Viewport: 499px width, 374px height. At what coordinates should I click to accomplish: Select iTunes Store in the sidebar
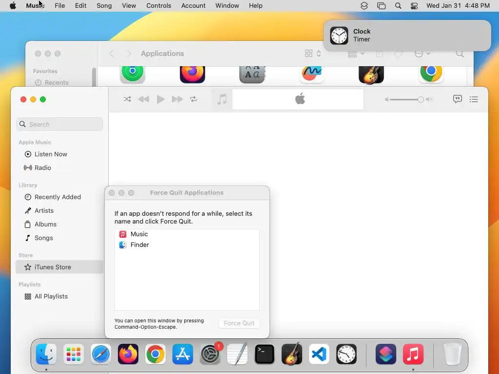(x=59, y=267)
